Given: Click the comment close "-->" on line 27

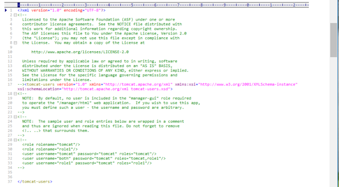Looking at the screenshot, I should (21, 135).
